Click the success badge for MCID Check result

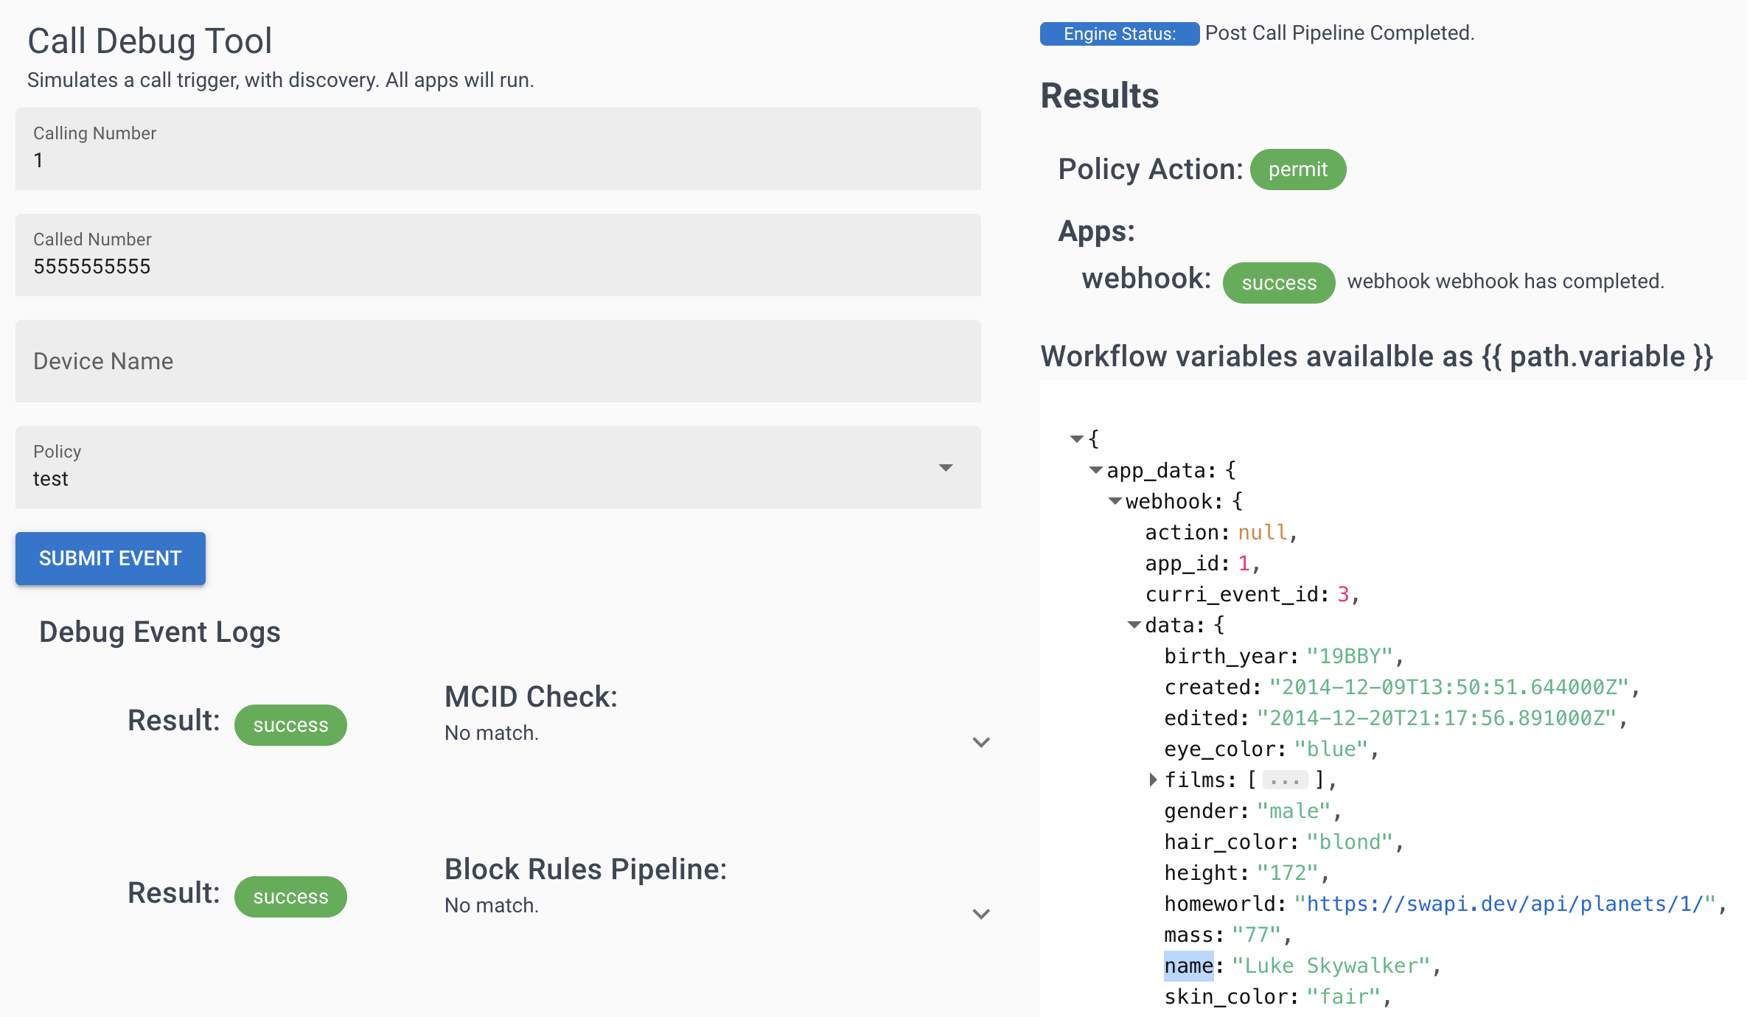point(290,724)
